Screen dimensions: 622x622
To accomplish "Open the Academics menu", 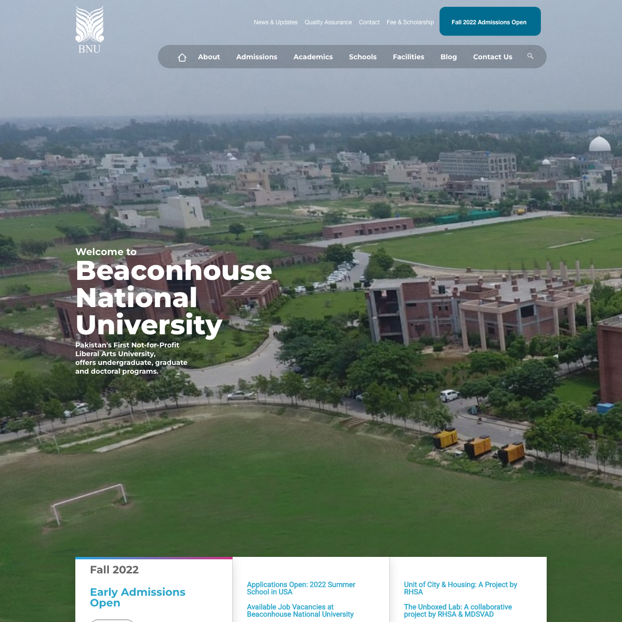I will tap(313, 57).
